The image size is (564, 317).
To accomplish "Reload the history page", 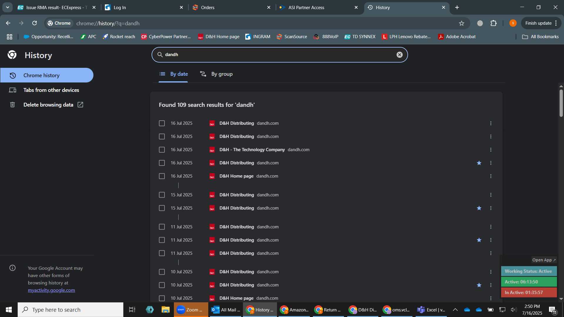I will (x=35, y=23).
